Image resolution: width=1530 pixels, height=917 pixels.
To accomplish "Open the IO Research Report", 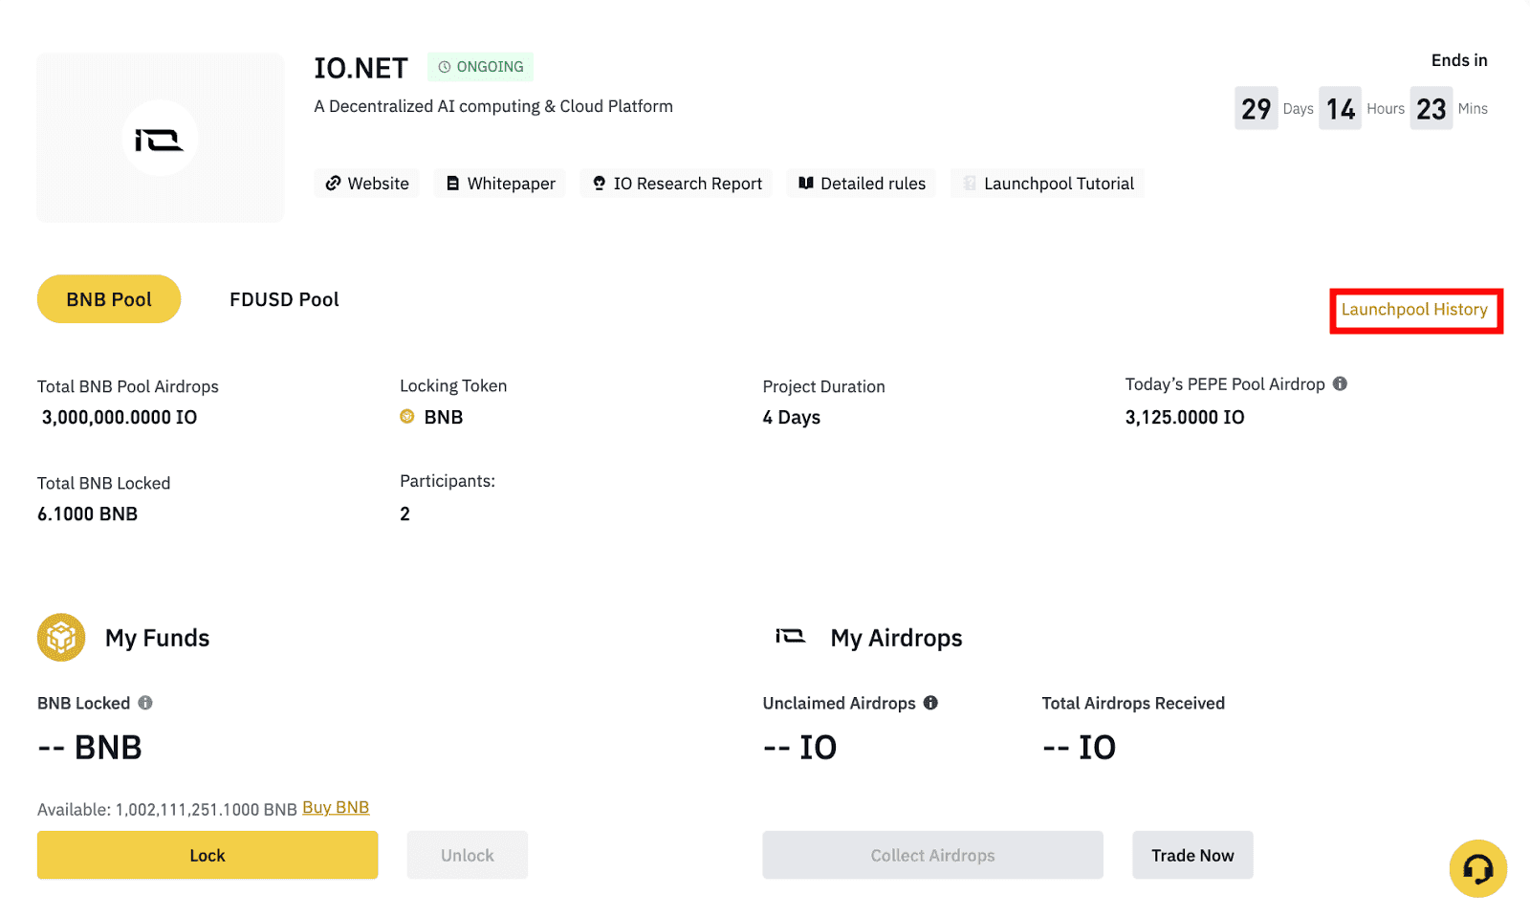I will [x=677, y=184].
